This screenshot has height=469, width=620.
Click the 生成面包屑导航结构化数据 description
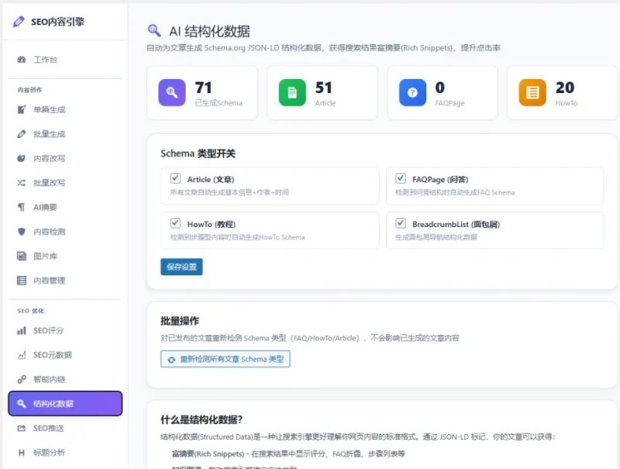pos(436,237)
